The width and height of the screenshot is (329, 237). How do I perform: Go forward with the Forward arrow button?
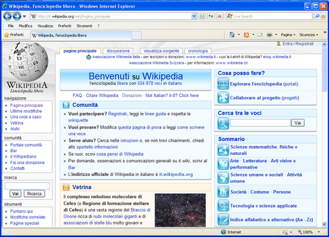(x=17, y=16)
